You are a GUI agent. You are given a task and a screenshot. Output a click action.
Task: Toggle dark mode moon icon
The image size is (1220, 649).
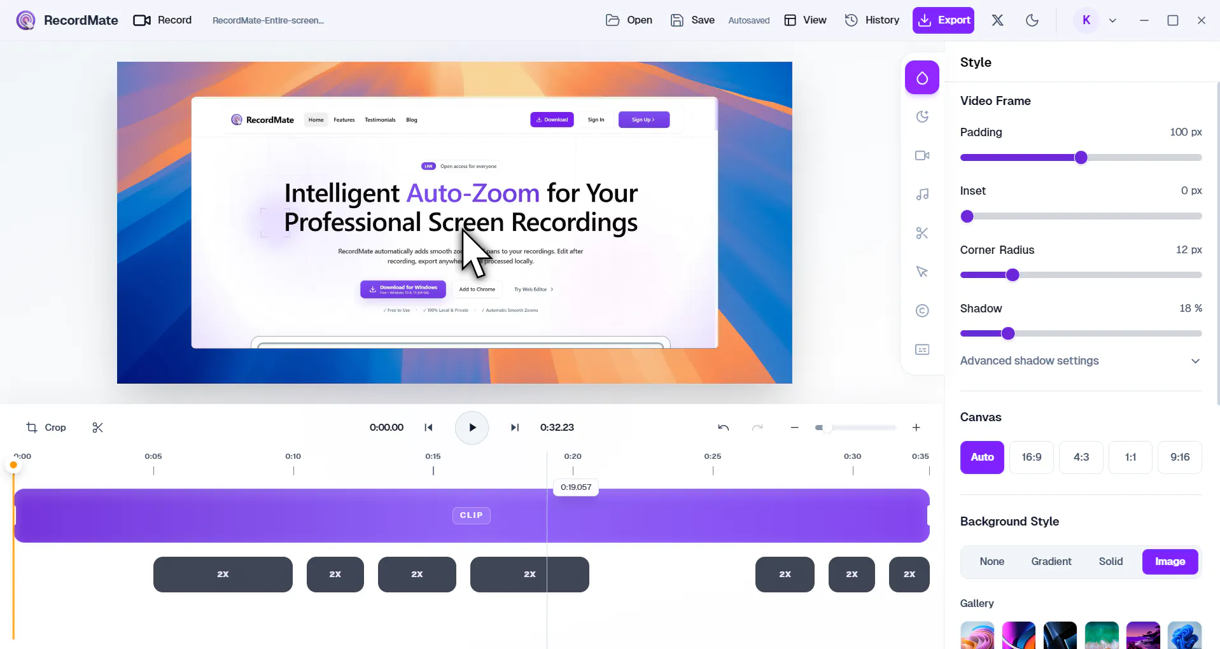coord(1032,20)
